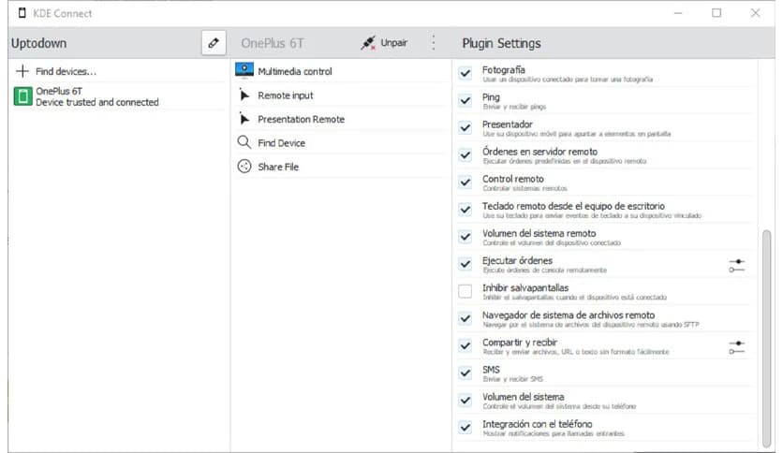Click the Find Device magnifier icon
This screenshot has width=783, height=453.
(x=244, y=142)
